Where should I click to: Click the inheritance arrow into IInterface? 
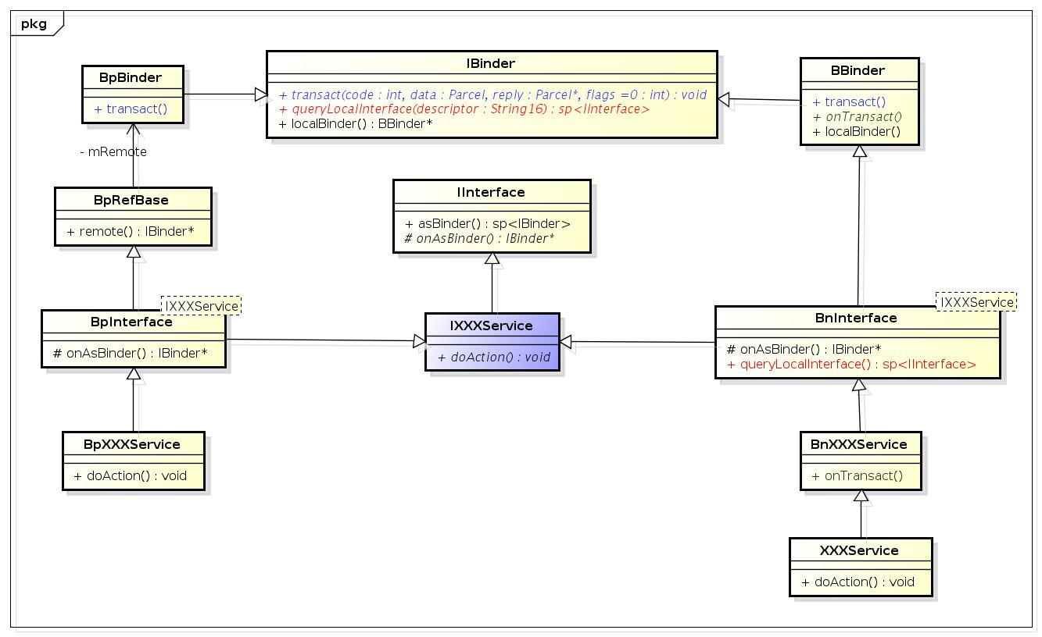point(491,258)
